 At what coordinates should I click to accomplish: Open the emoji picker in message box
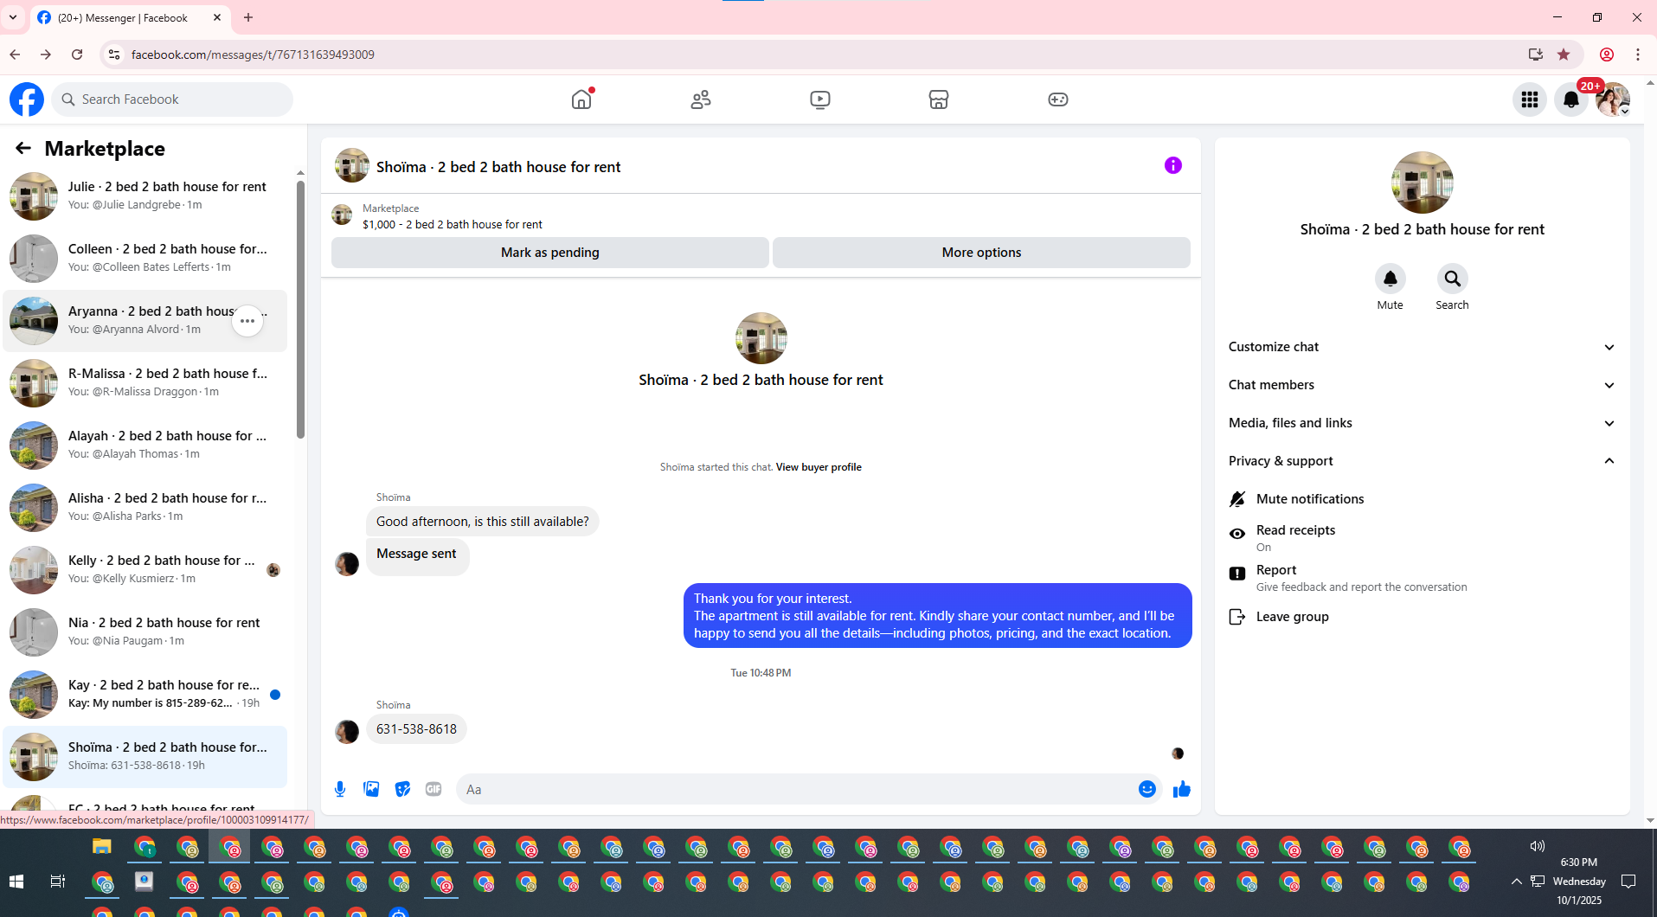(1147, 789)
